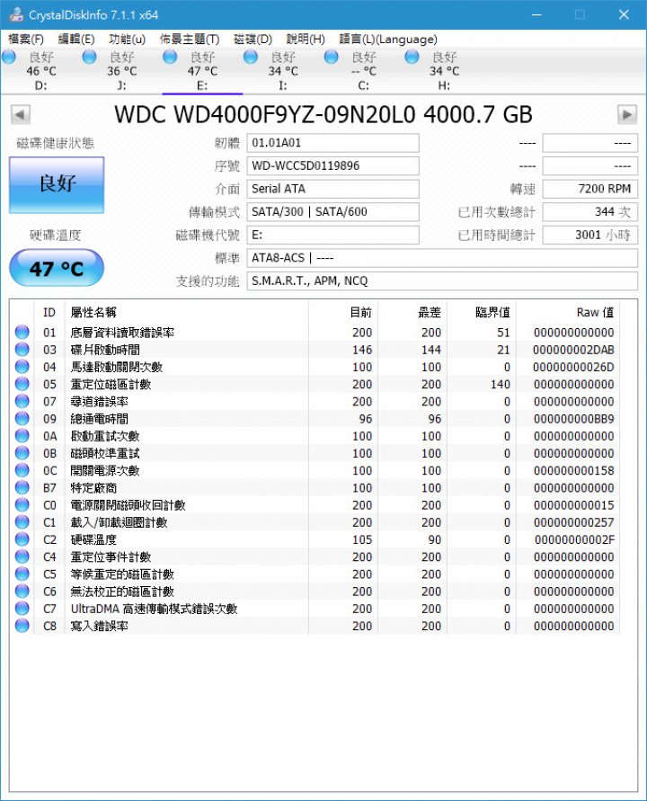
Task: Select the UltraDMA 高速傳輸模式錯誤次數 attribute name
Action: point(155,609)
